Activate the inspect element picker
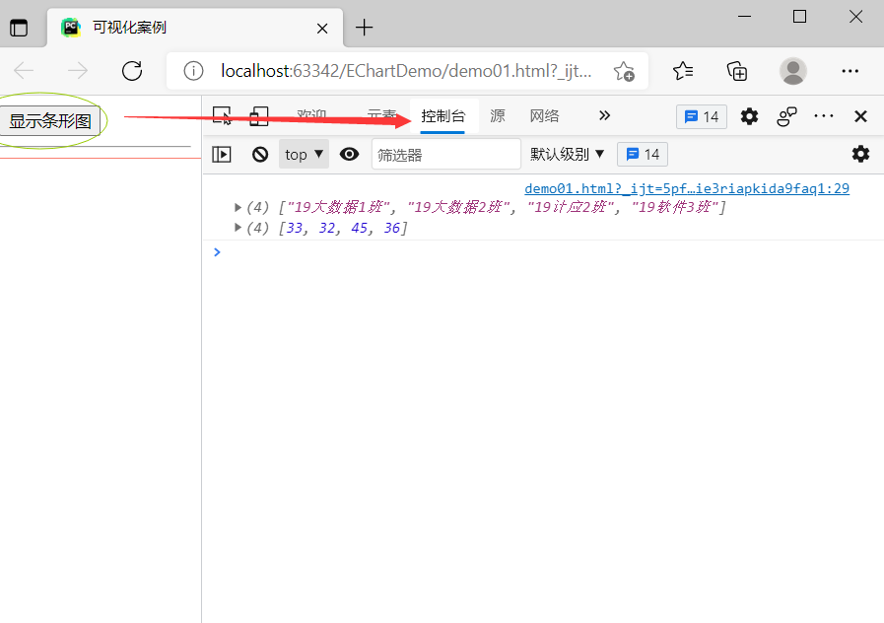The width and height of the screenshot is (884, 623). click(222, 116)
